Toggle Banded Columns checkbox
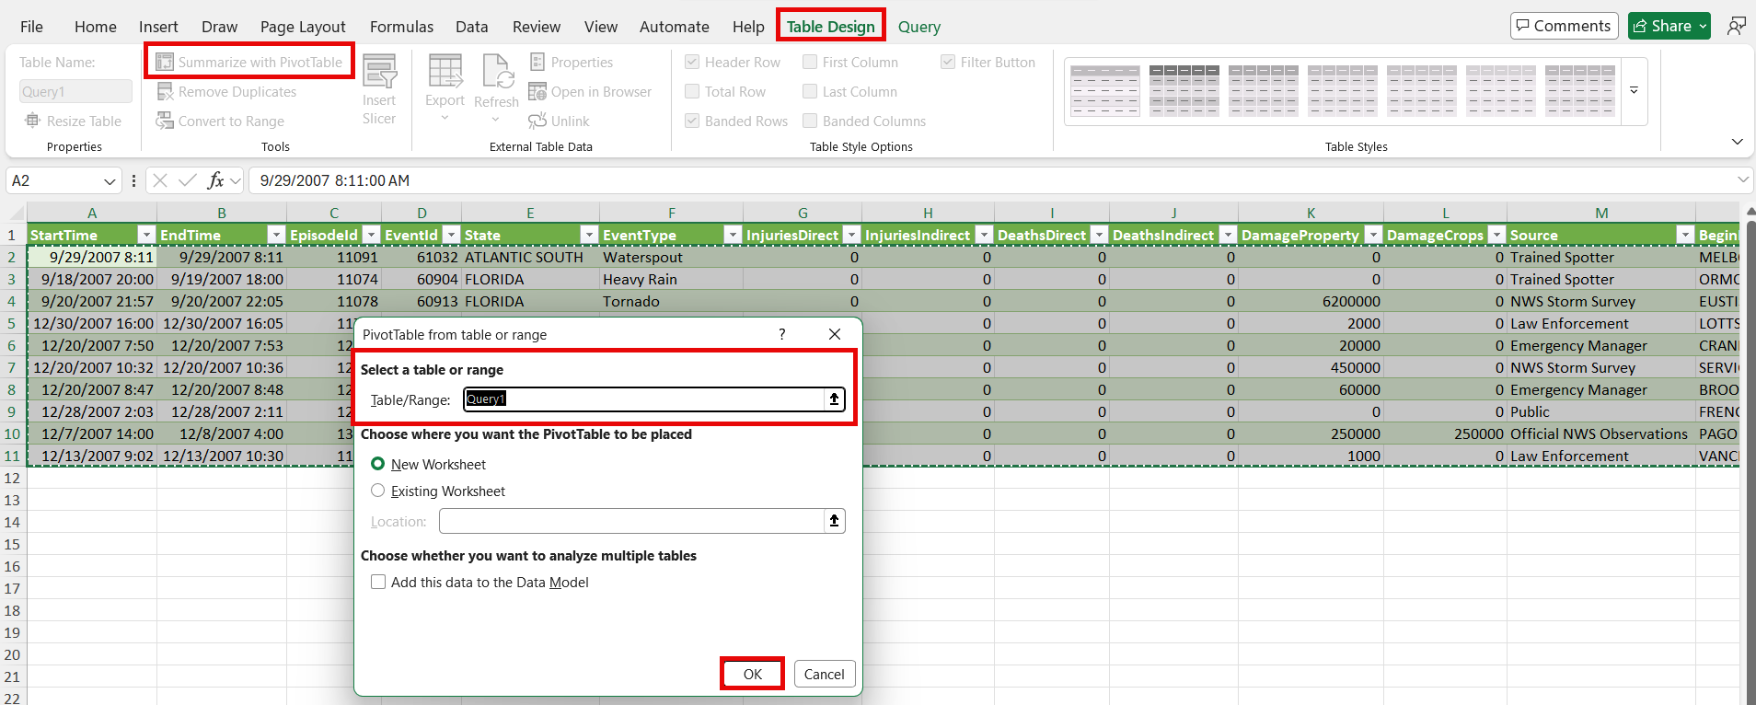This screenshot has height=705, width=1756. click(x=810, y=121)
